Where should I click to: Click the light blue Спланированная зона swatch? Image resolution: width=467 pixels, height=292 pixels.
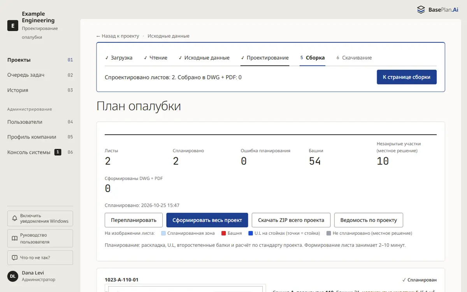[x=163, y=233]
